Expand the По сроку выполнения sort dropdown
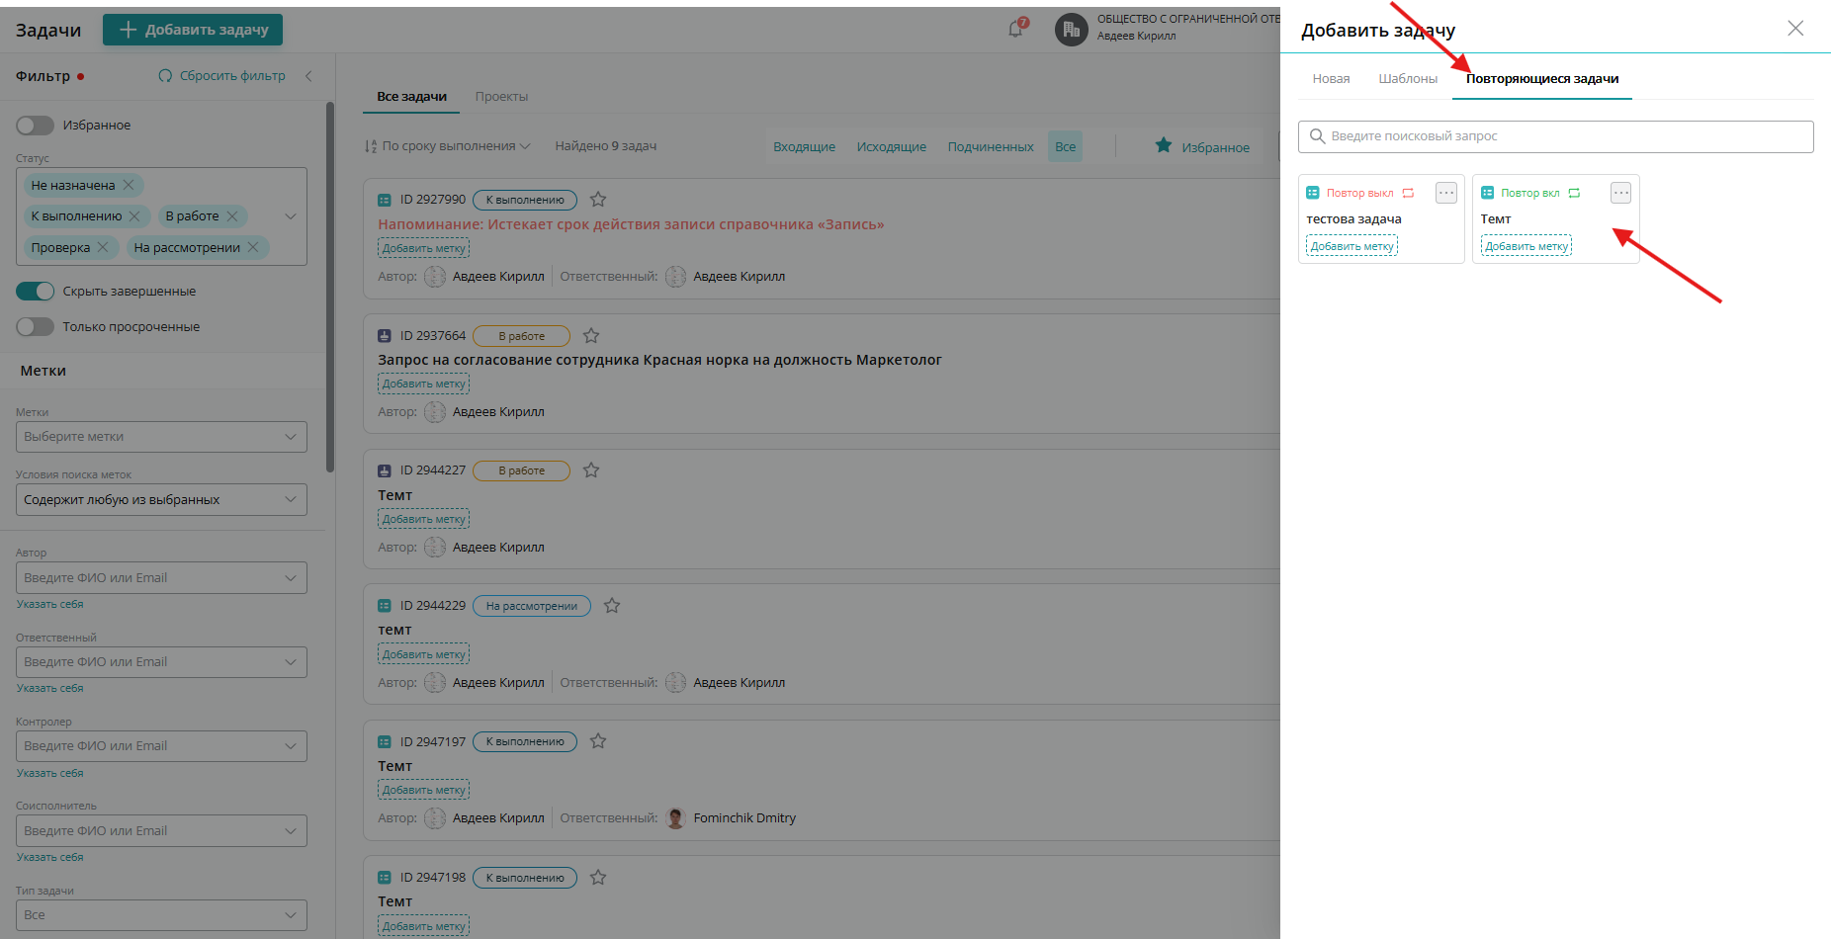The width and height of the screenshot is (1831, 939). pyautogui.click(x=448, y=145)
